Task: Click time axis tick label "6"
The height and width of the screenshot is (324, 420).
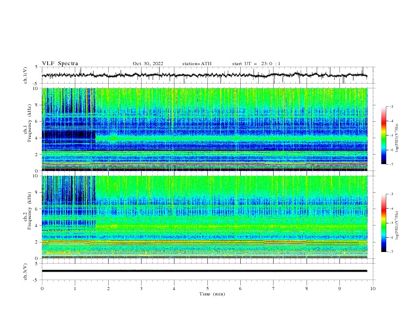Action: pyautogui.click(x=240, y=289)
